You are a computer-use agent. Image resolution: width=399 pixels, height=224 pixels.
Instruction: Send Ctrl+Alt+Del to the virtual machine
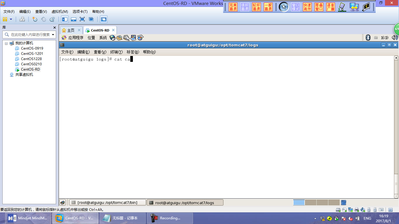[22, 19]
